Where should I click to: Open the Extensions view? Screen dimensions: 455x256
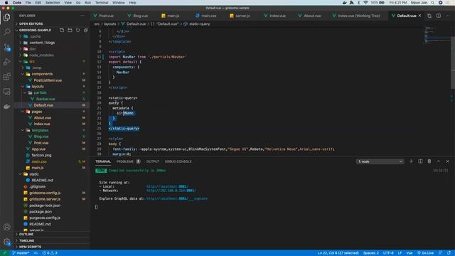click(x=6, y=77)
